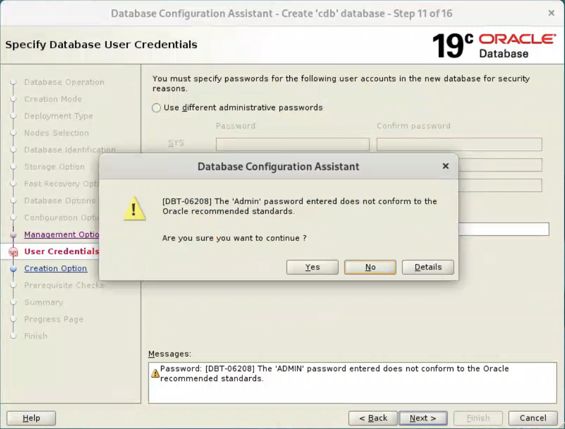The width and height of the screenshot is (565, 429).
Task: Click the SYS confirm password field
Action: [x=459, y=144]
